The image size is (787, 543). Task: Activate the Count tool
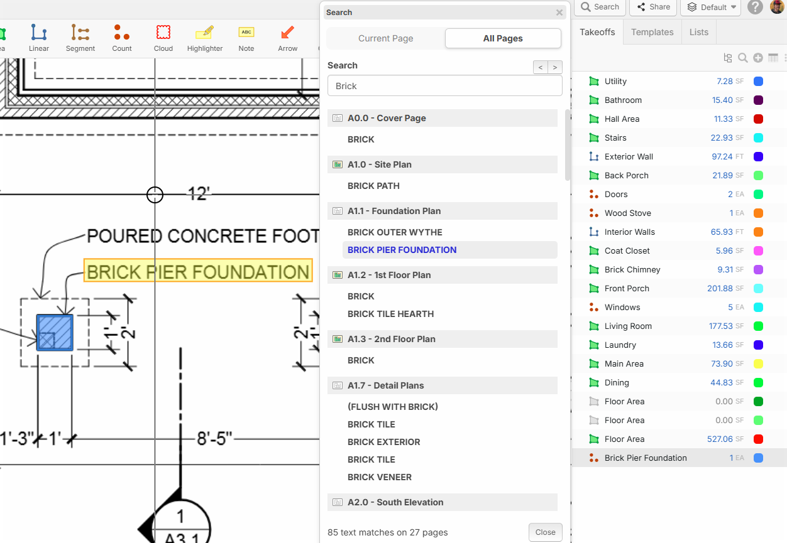tap(122, 38)
